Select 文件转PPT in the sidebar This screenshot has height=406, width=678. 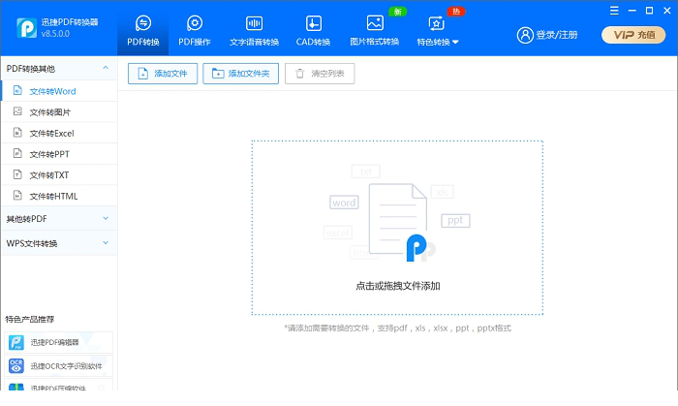pos(59,154)
